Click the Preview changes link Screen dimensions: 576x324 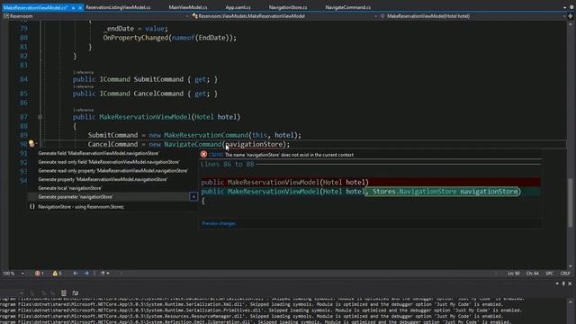coord(219,223)
